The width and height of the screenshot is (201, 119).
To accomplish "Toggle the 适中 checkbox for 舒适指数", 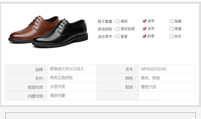I will (x=144, y=29).
